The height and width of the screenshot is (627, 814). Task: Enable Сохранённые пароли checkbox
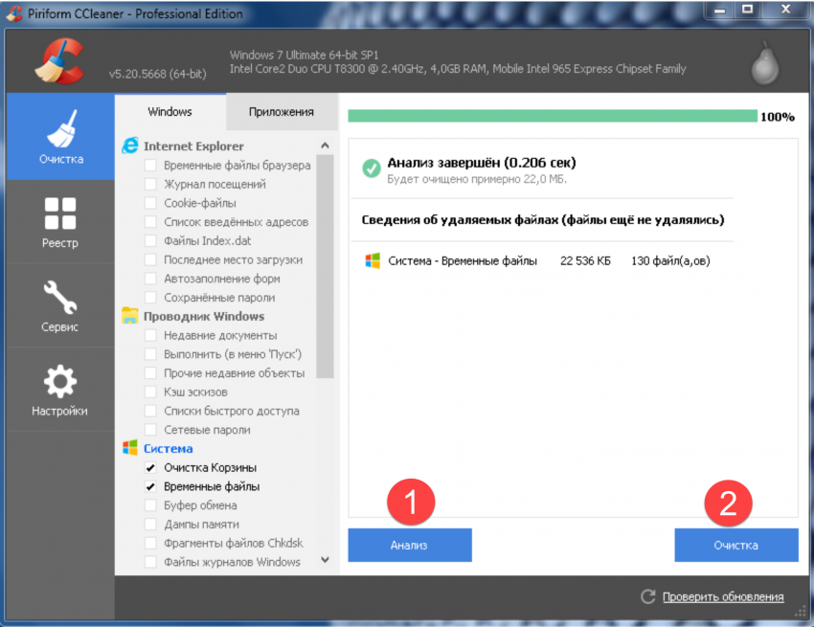pyautogui.click(x=150, y=298)
